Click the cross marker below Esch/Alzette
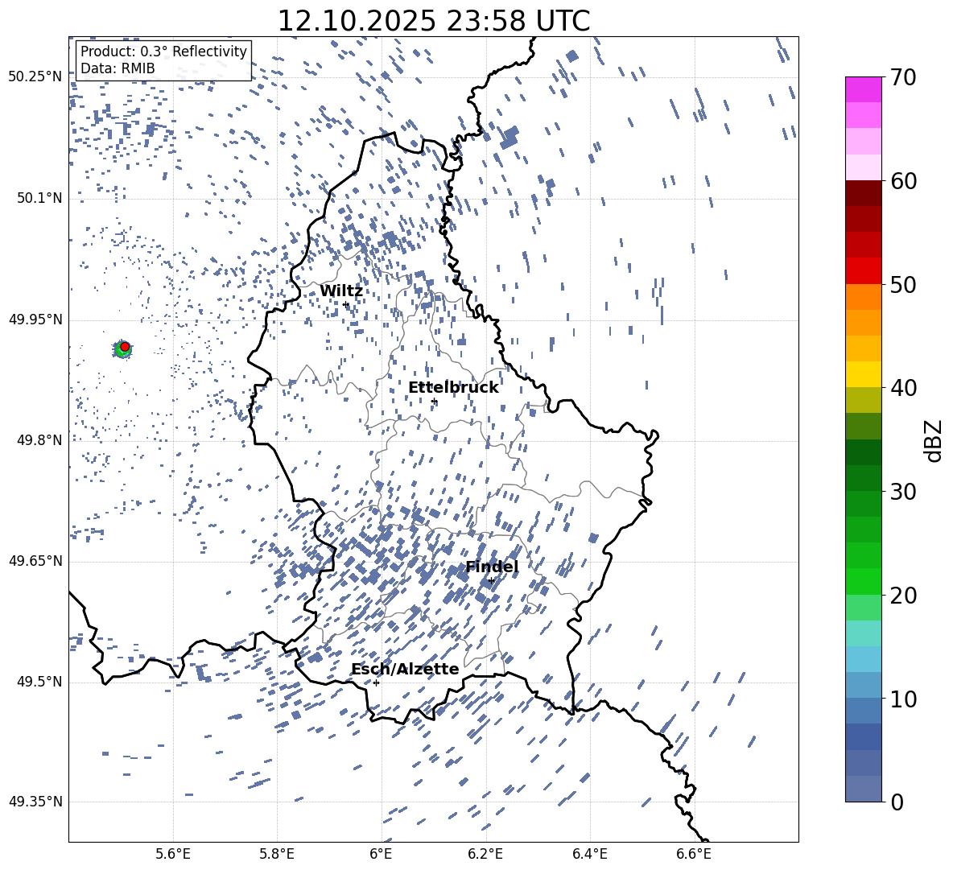Viewport: 953px width, 870px height. point(376,682)
